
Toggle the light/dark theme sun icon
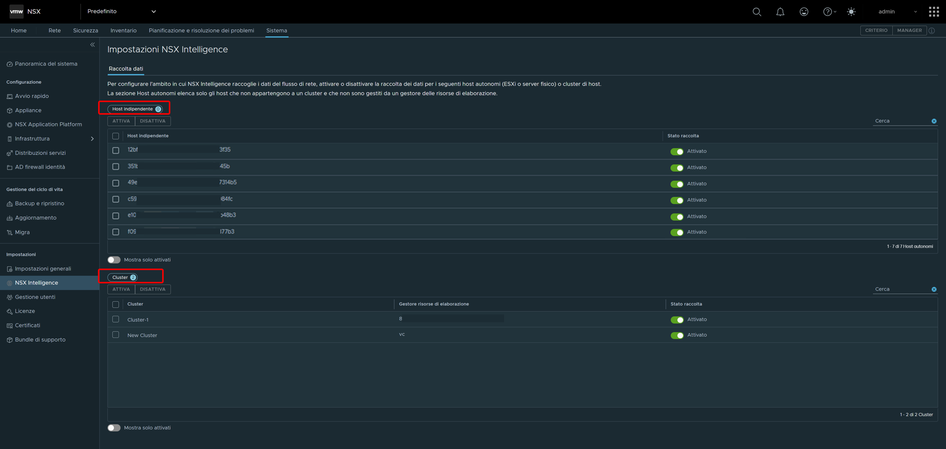click(x=851, y=12)
